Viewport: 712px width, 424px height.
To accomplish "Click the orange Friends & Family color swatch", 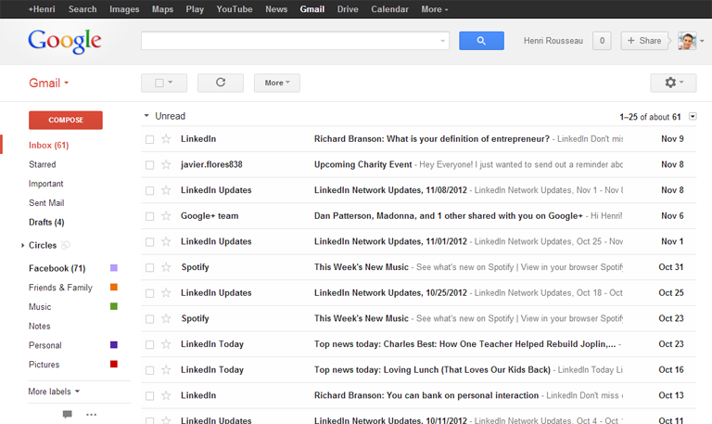I will (114, 287).
